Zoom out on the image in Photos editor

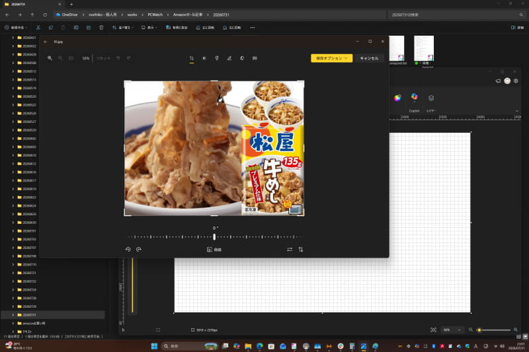(x=60, y=58)
